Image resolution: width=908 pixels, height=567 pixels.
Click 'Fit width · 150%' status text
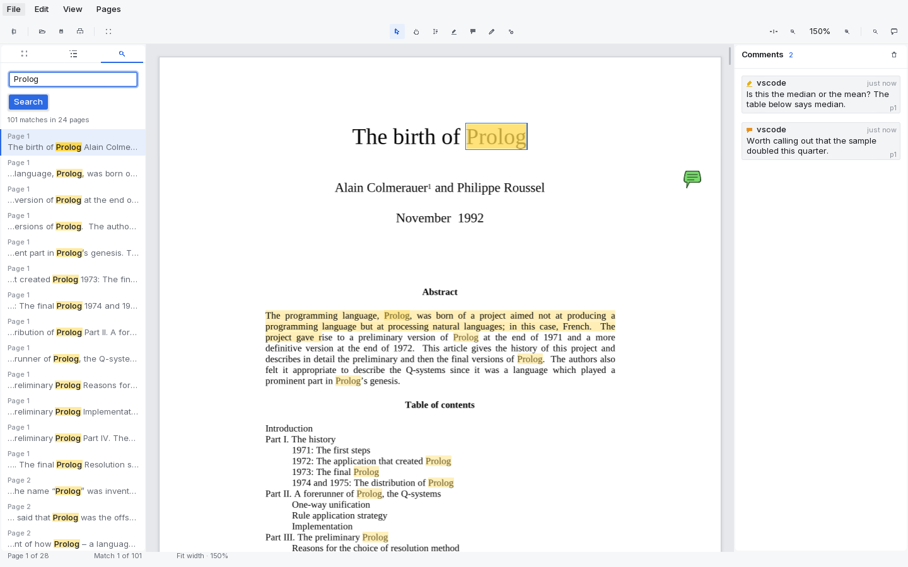pyautogui.click(x=202, y=556)
